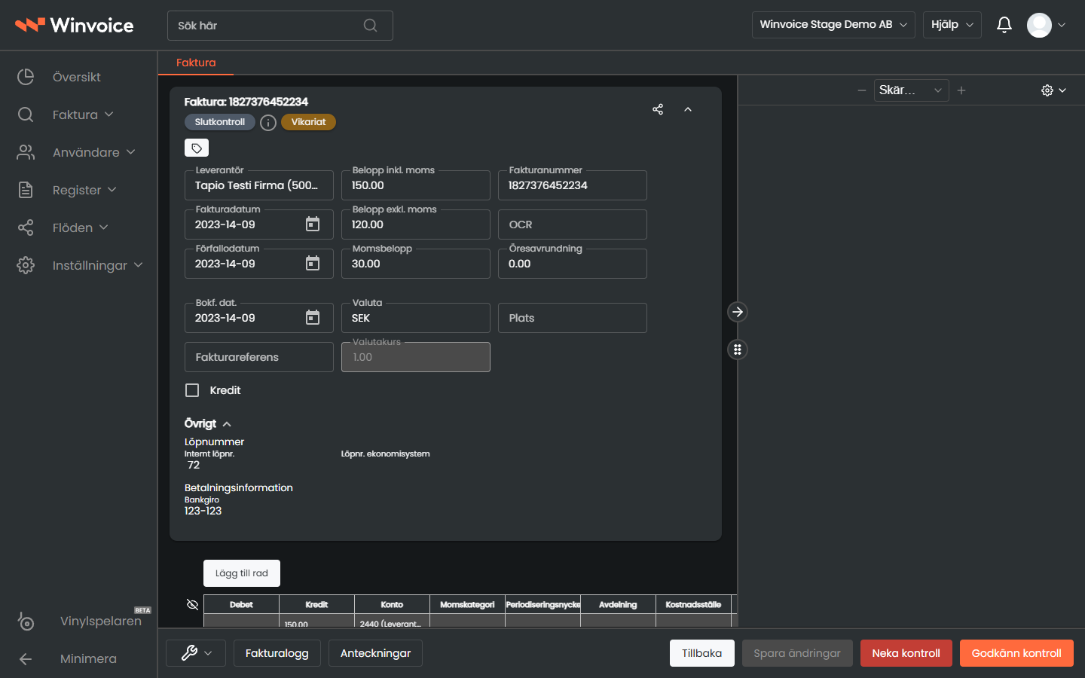Open the zoom level dropdown
The image size is (1085, 678).
point(911,90)
